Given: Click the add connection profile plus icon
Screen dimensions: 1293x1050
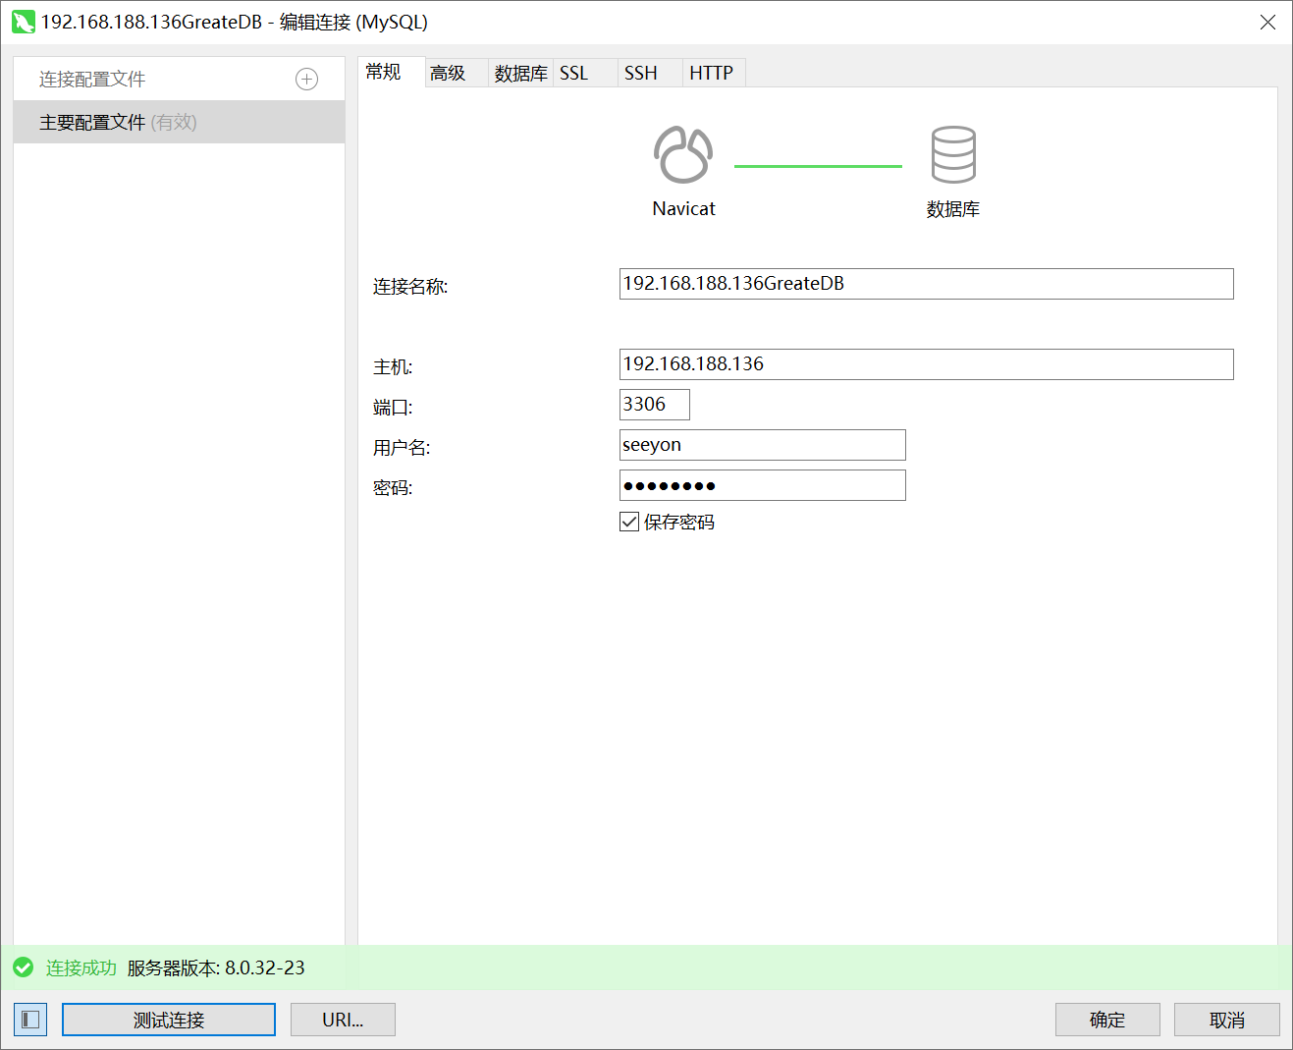Looking at the screenshot, I should pyautogui.click(x=306, y=80).
